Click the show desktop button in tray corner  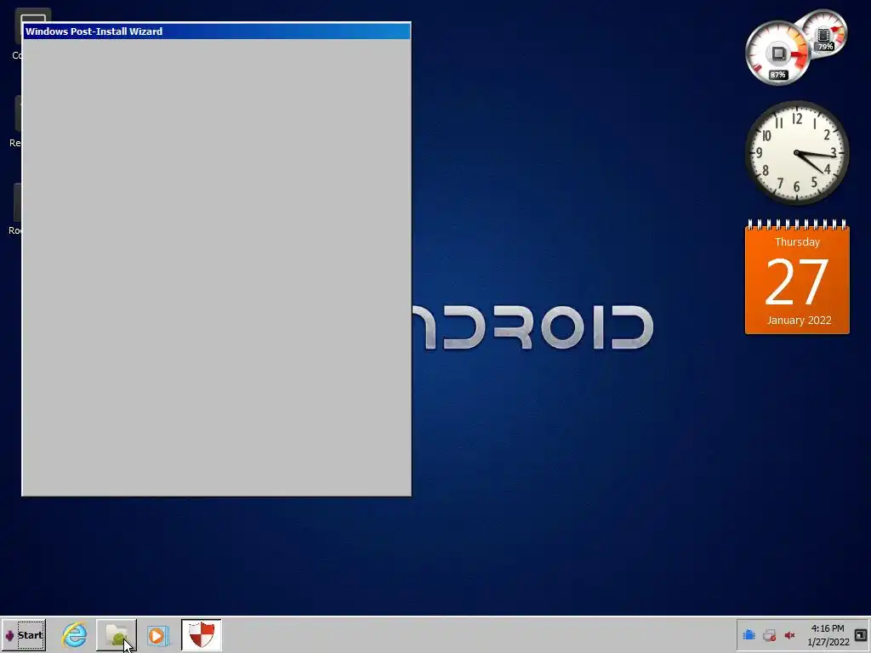pyautogui.click(x=861, y=635)
